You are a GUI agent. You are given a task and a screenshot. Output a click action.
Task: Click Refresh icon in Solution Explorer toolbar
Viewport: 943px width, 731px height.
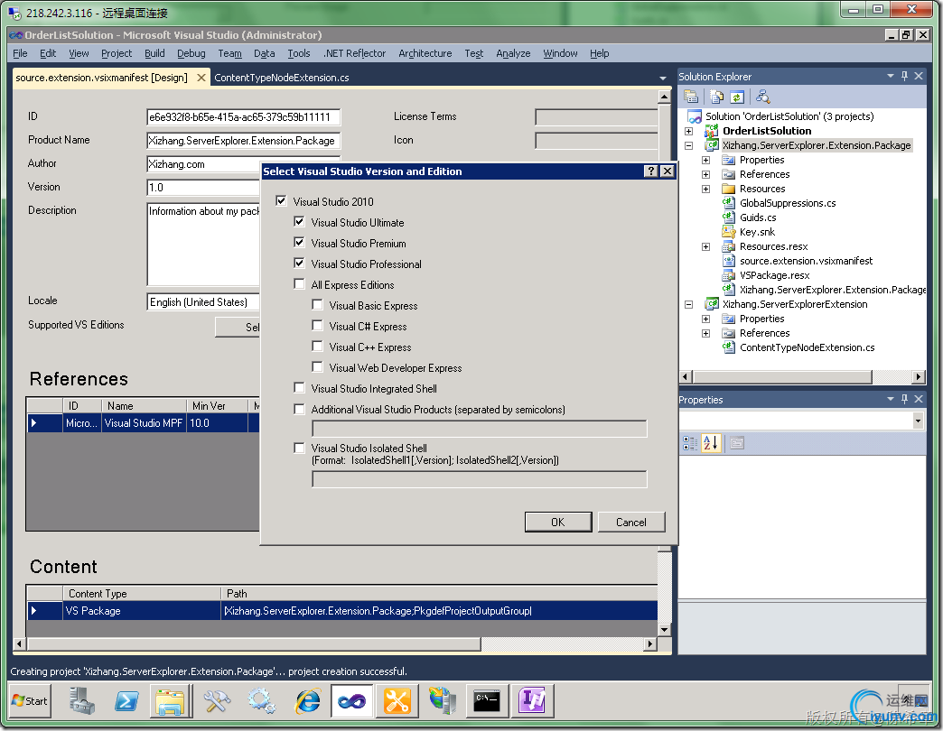tap(737, 96)
